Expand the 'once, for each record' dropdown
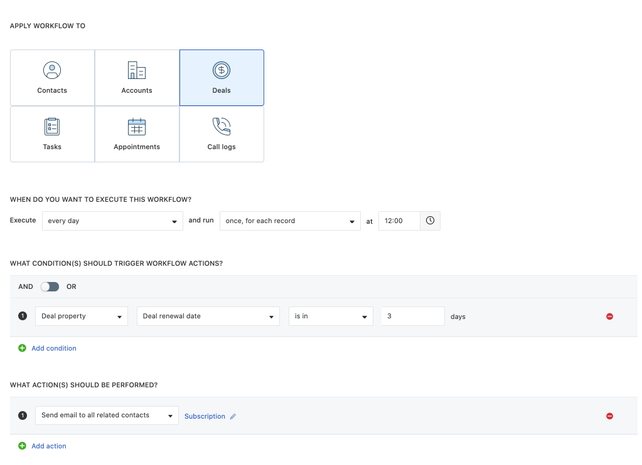This screenshot has height=465, width=642. point(290,221)
